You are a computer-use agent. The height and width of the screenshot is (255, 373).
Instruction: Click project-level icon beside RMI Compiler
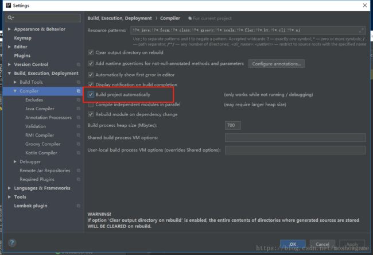click(79, 135)
